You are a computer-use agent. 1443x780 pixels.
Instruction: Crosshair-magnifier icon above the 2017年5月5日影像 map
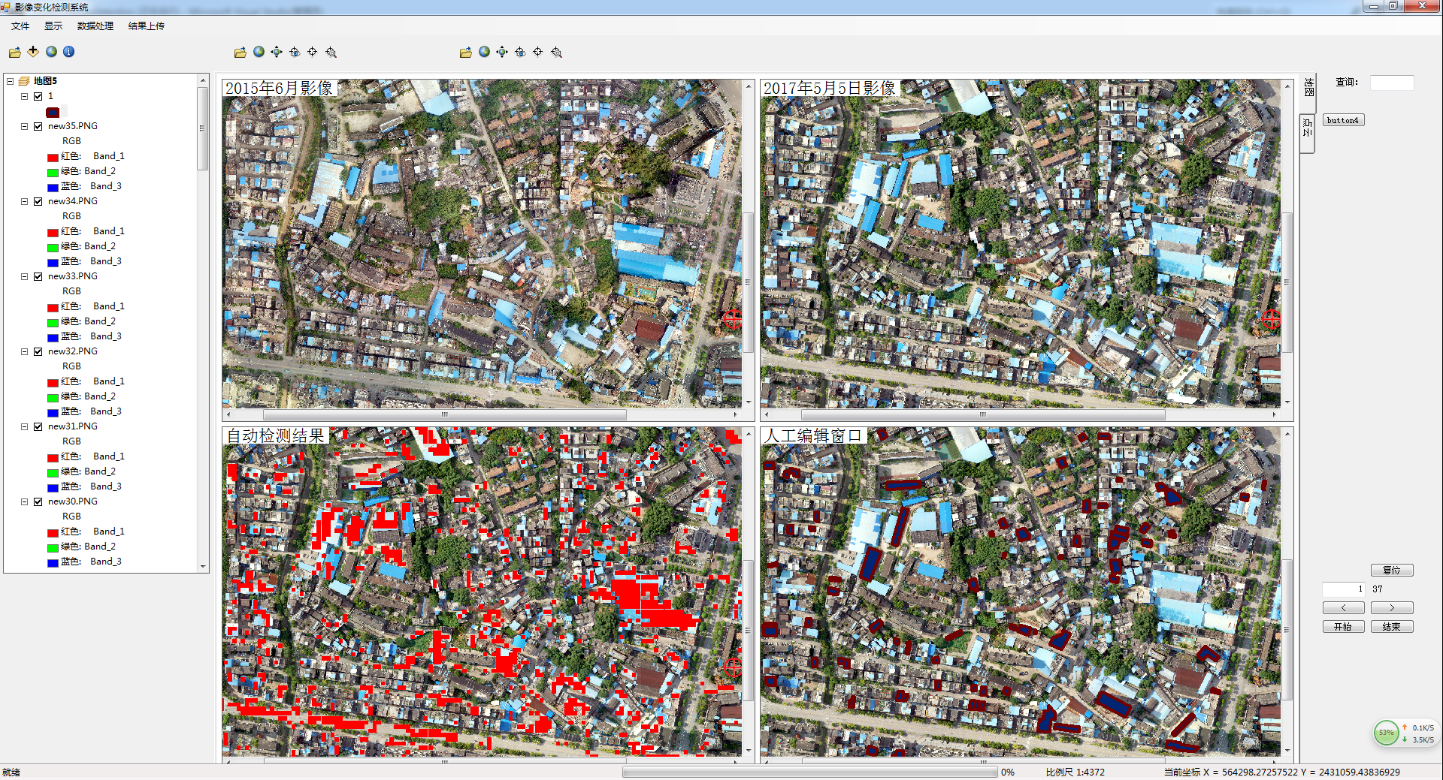pos(556,52)
